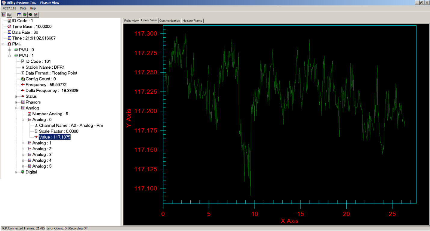Click the hourglass icon beside Data Rate
The height and width of the screenshot is (231, 430).
click(x=9, y=32)
